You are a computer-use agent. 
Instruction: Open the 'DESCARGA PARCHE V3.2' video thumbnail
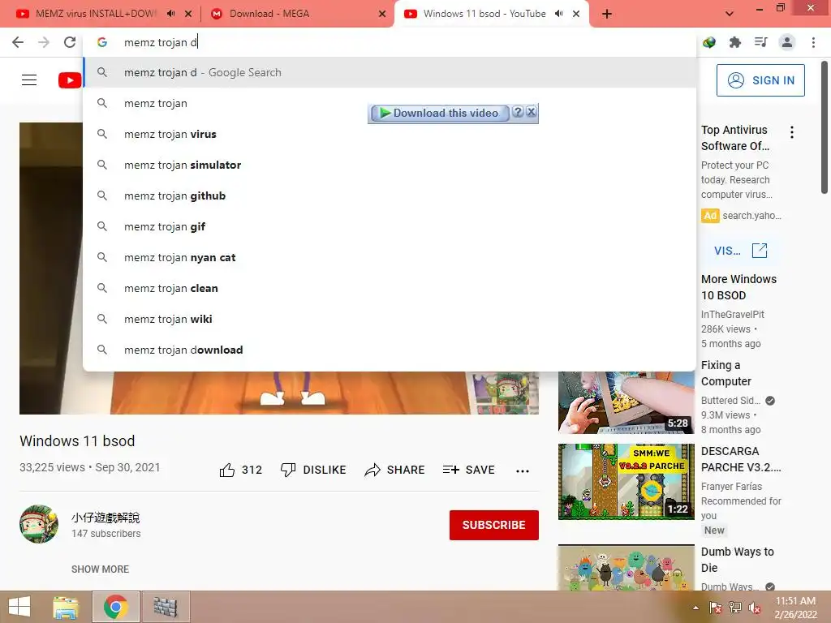point(626,482)
